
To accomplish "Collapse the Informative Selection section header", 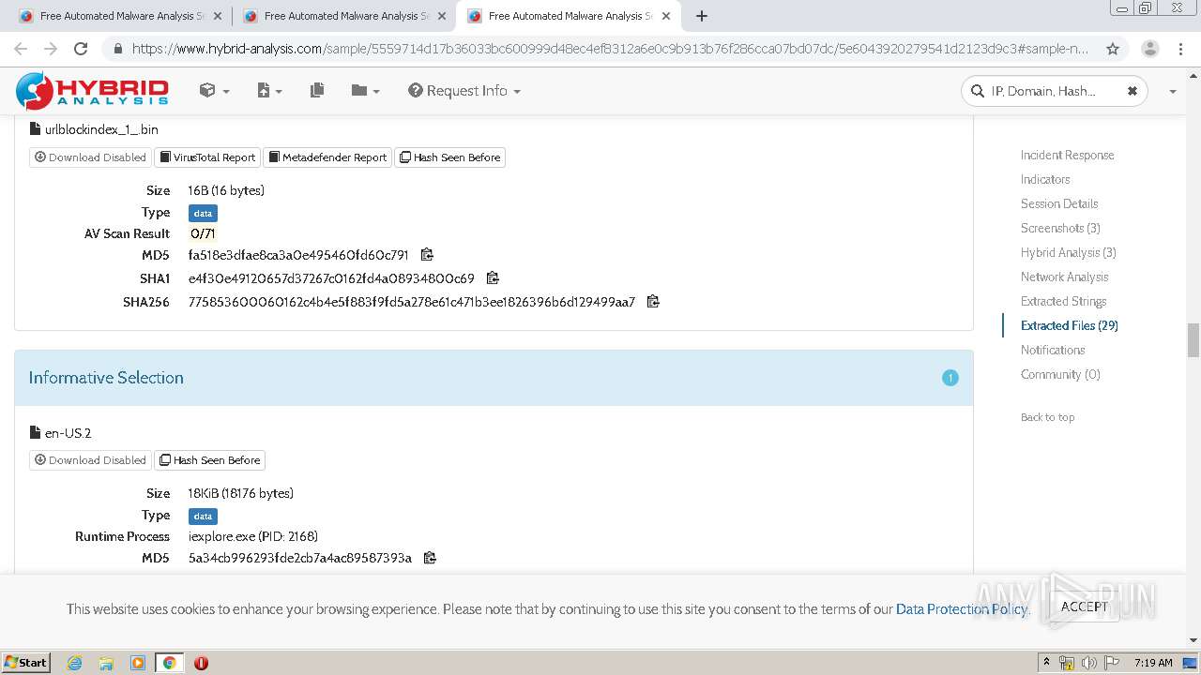I will tap(494, 378).
